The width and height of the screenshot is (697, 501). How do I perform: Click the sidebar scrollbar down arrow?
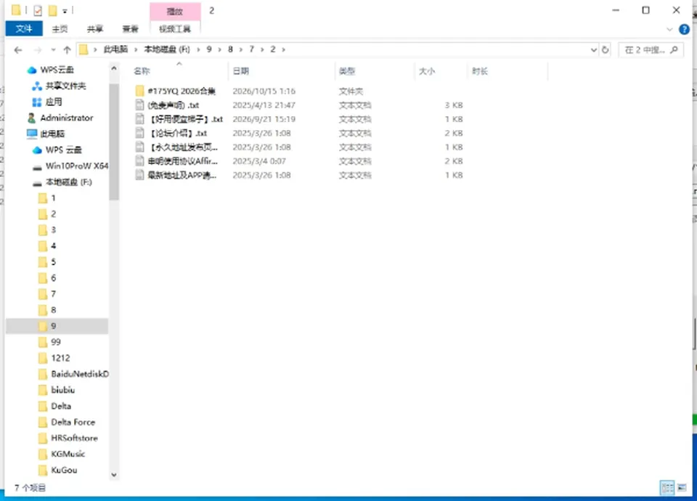pos(114,475)
